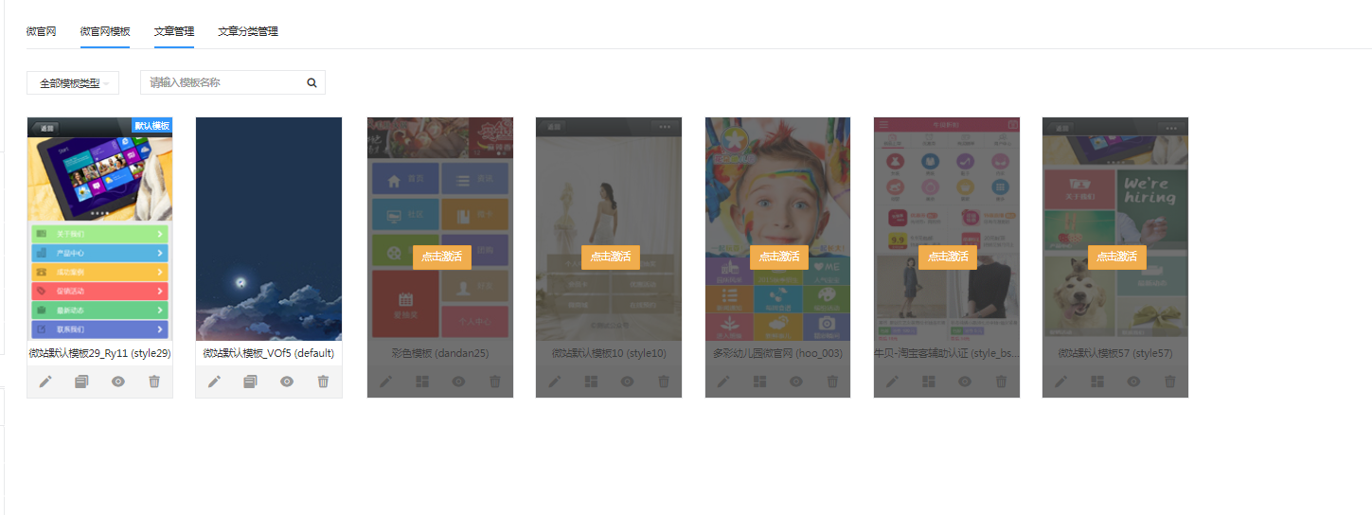The image size is (1372, 515).
Task: Click the eye icon under style10 template
Action: (x=627, y=382)
